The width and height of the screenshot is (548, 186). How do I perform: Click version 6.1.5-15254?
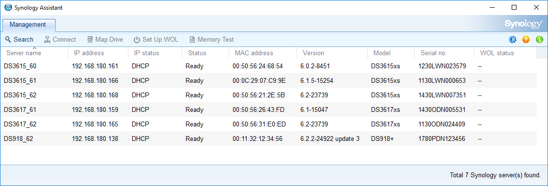click(x=316, y=81)
